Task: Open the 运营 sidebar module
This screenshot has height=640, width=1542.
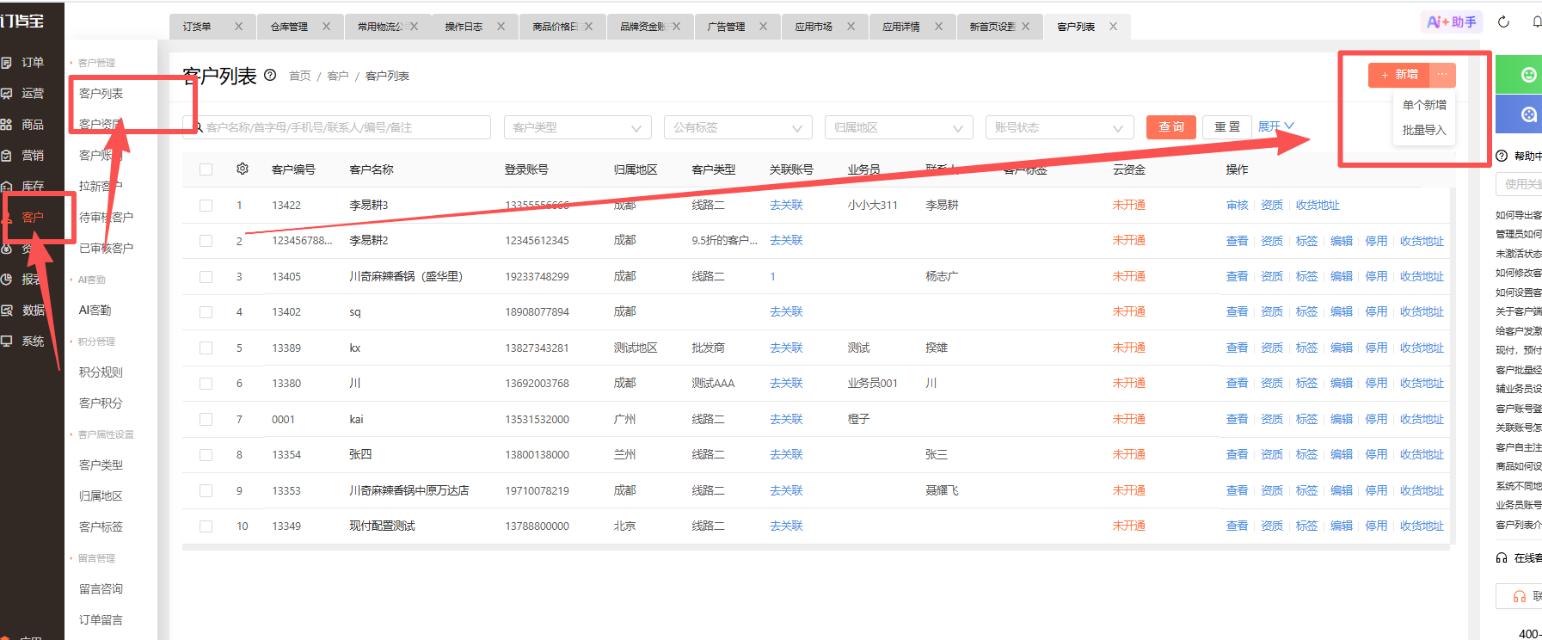Action: pyautogui.click(x=32, y=94)
